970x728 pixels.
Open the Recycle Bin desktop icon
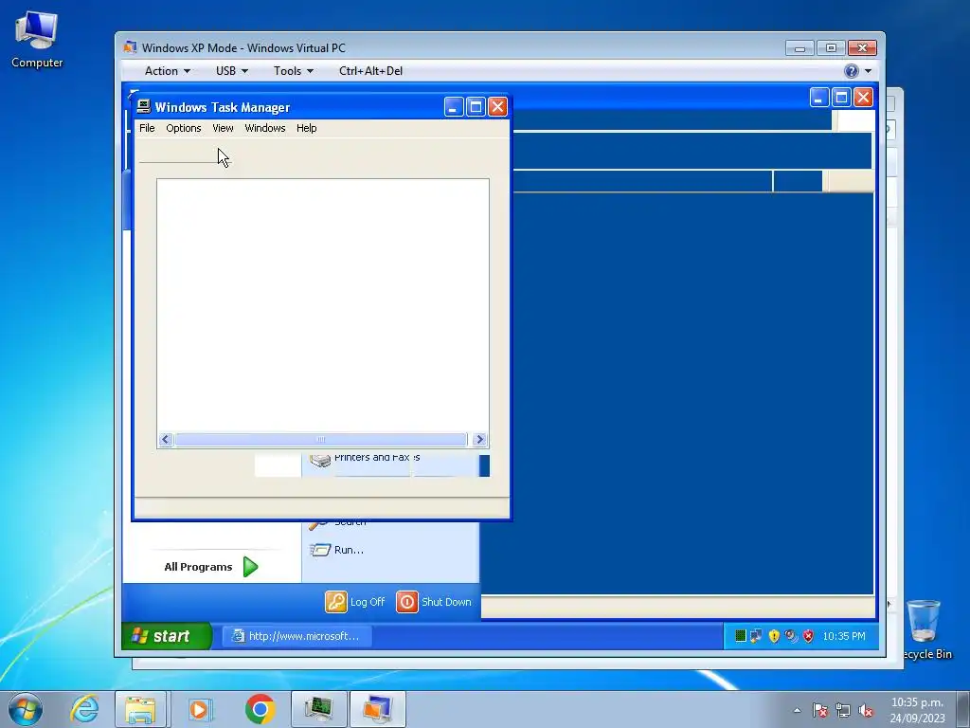point(925,629)
